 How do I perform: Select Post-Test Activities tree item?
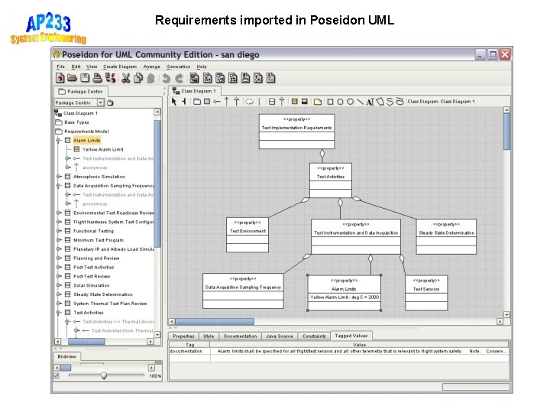click(94, 267)
